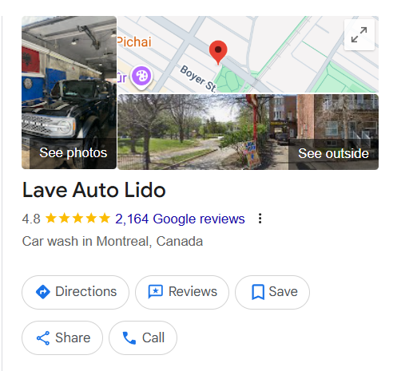Open three-dot more options menu
413x371 pixels.
click(x=260, y=219)
